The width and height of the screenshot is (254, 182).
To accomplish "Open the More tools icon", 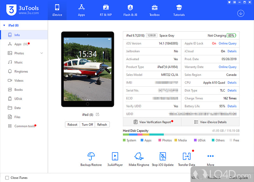I will (211, 156).
